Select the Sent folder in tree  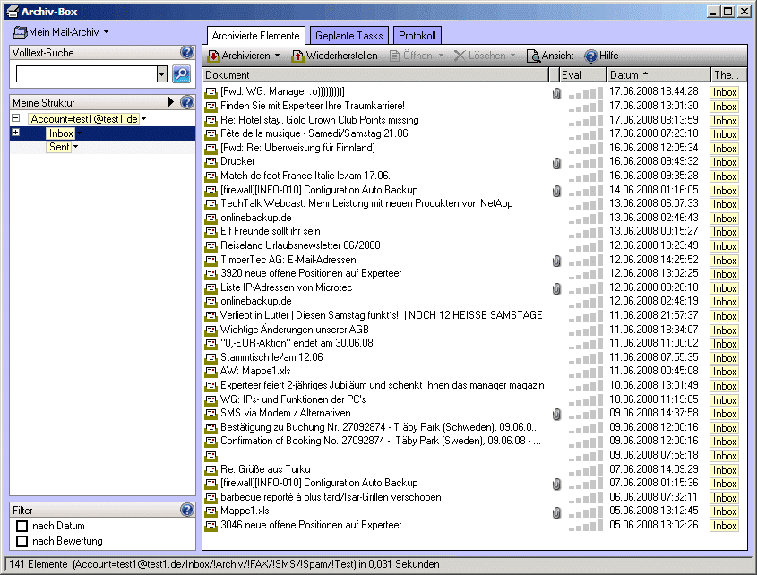(x=60, y=147)
